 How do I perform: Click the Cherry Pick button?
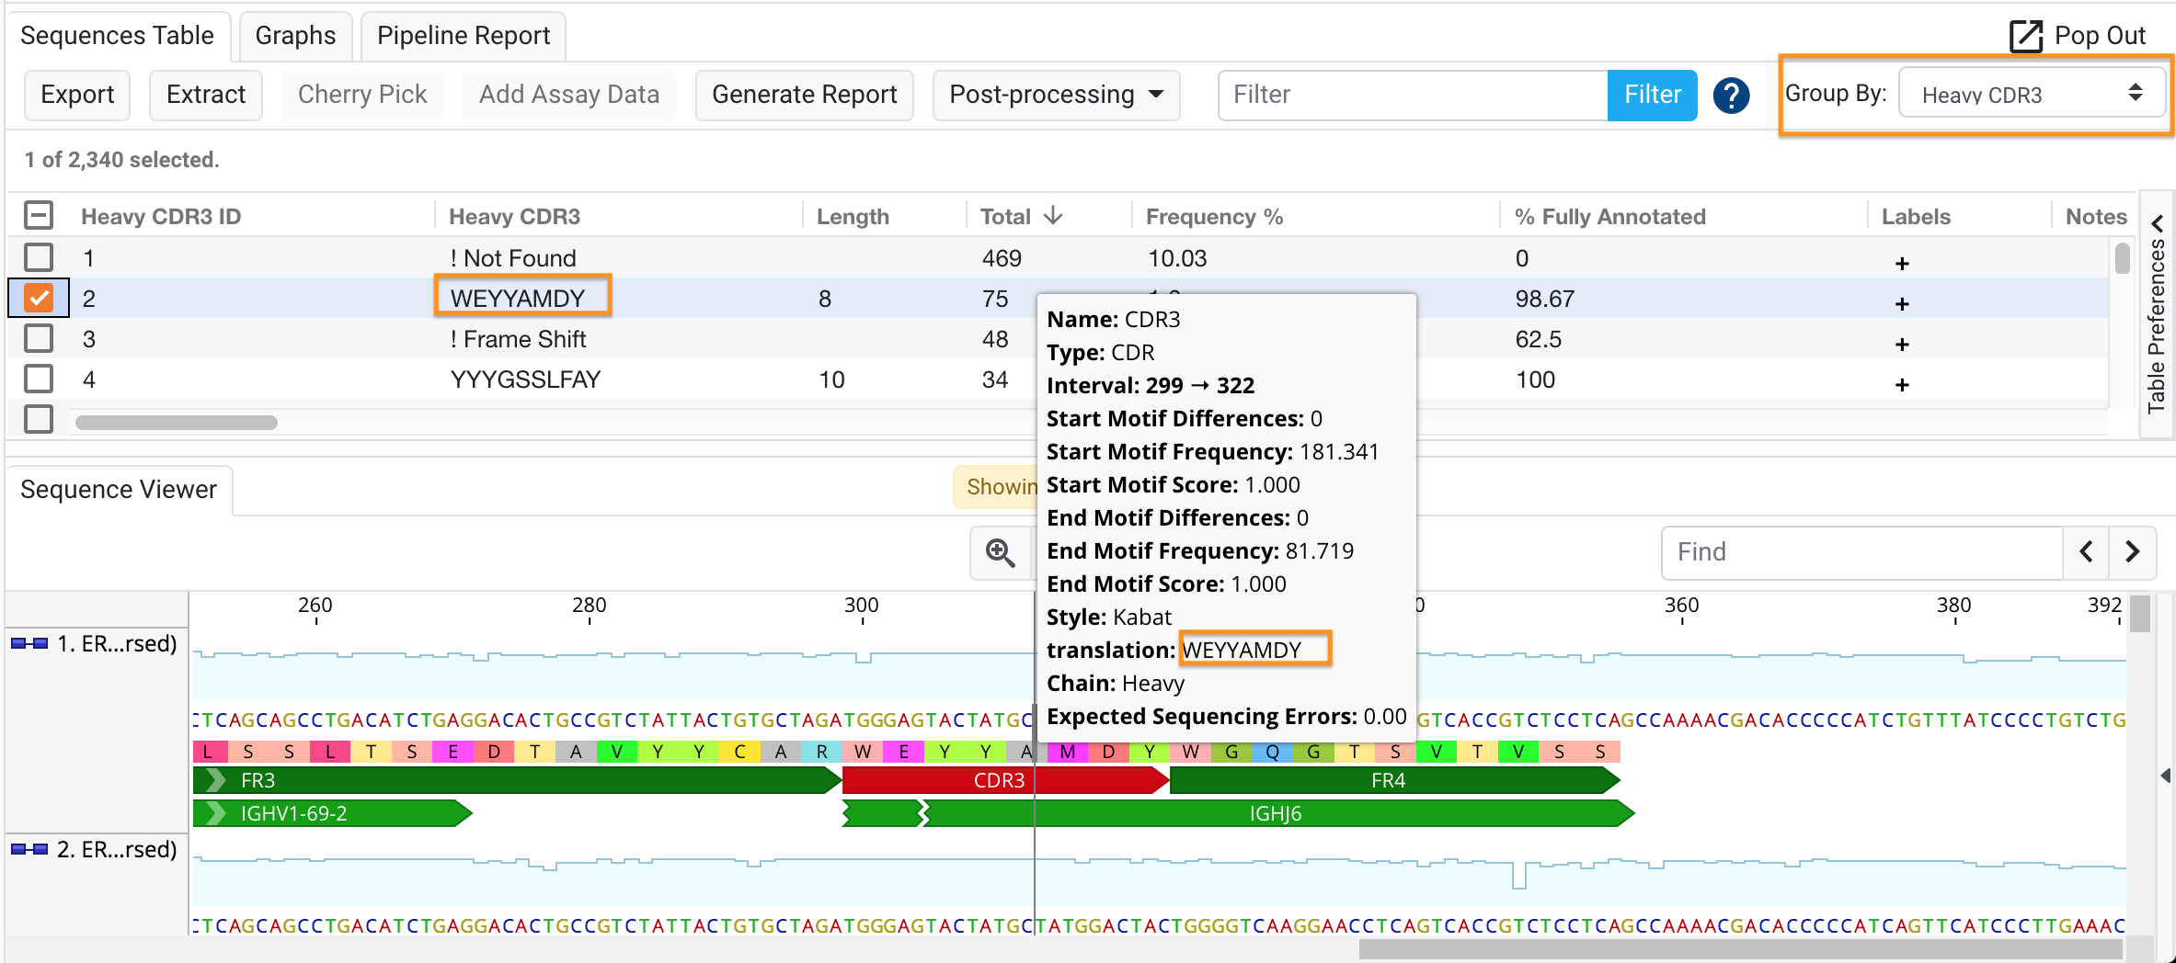point(362,95)
